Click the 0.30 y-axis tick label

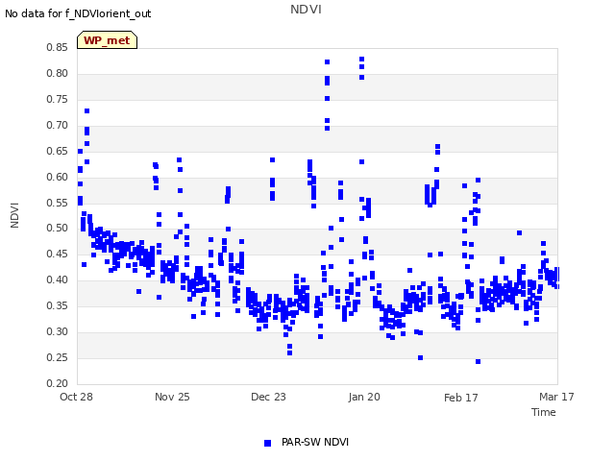pos(57,331)
